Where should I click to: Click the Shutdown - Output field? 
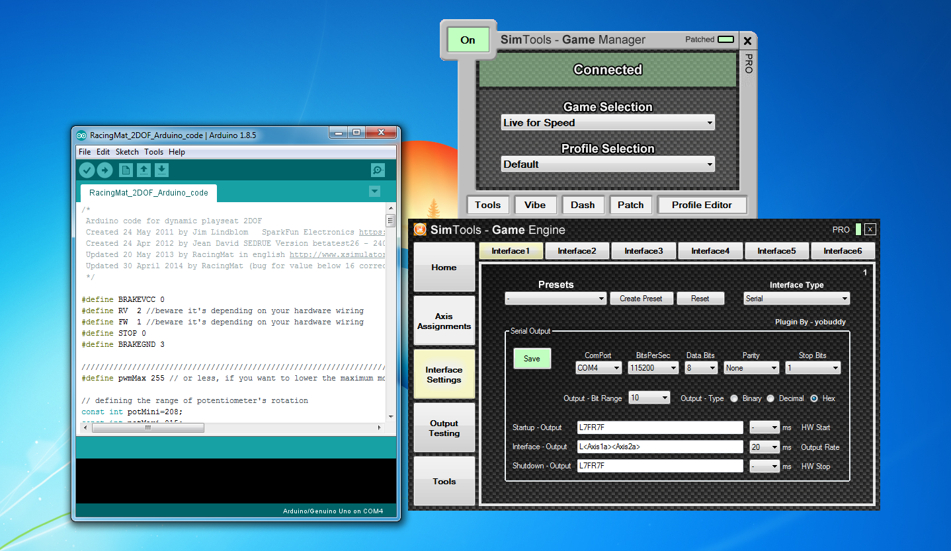click(x=660, y=466)
